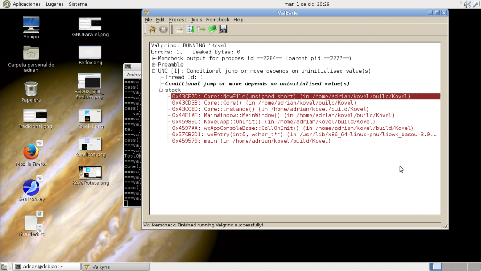Minimize the Valkyrie window
The height and width of the screenshot is (271, 481).
click(x=430, y=13)
